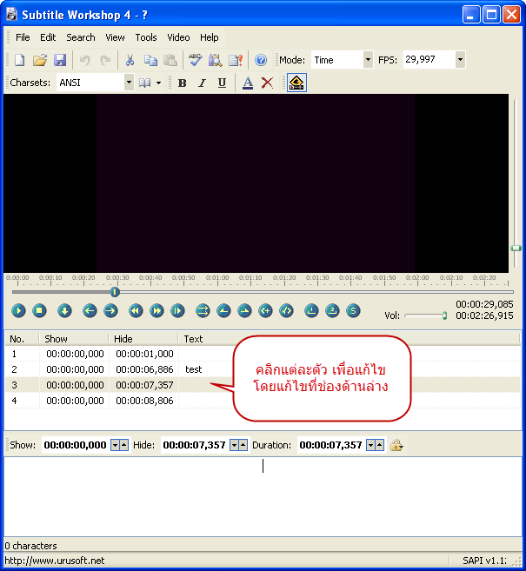The image size is (526, 571).
Task: Run the ABC spell check icon
Action: [x=196, y=60]
